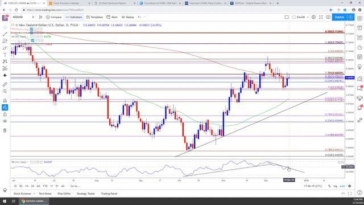
Task: Open the David5 saved layout dropdown
Action: 300,17
